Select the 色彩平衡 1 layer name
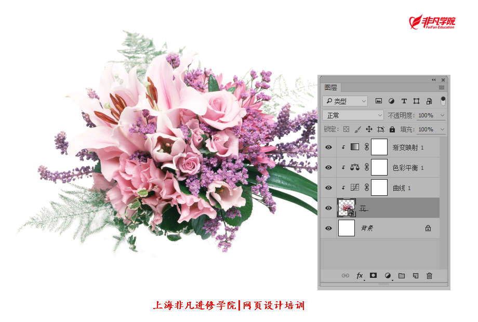 [x=408, y=168]
